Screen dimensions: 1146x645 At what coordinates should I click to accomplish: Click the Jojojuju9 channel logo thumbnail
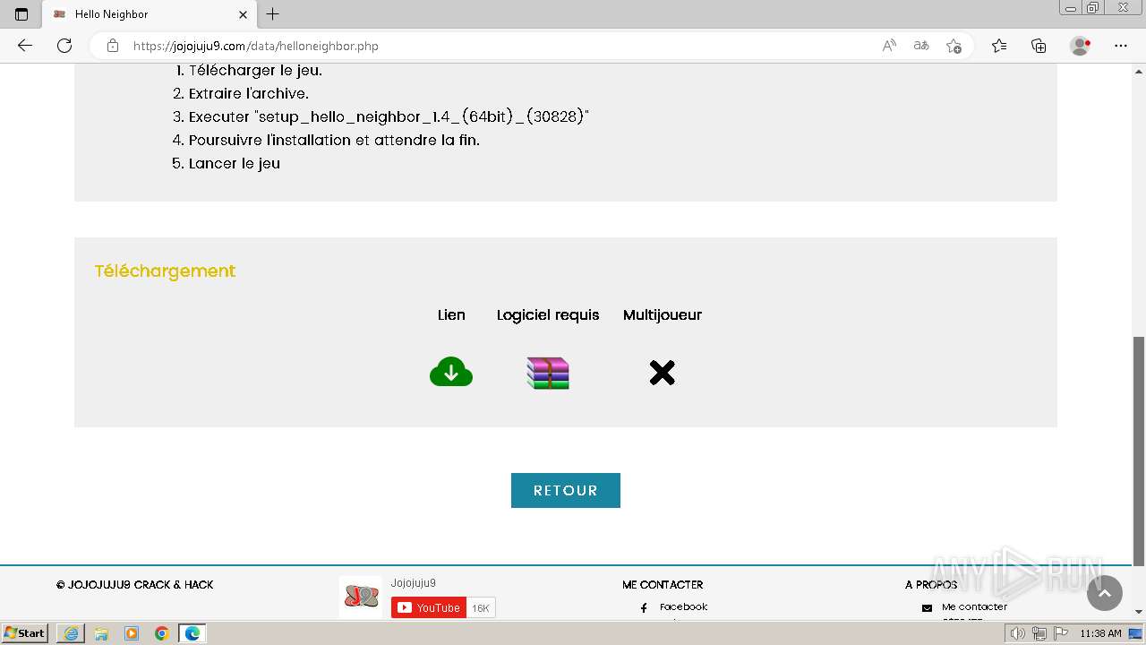point(361,597)
